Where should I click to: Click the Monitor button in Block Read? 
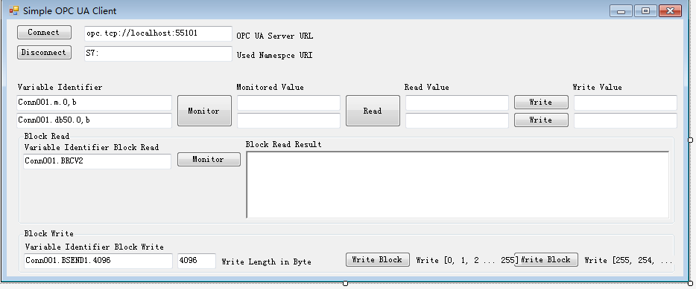(209, 159)
